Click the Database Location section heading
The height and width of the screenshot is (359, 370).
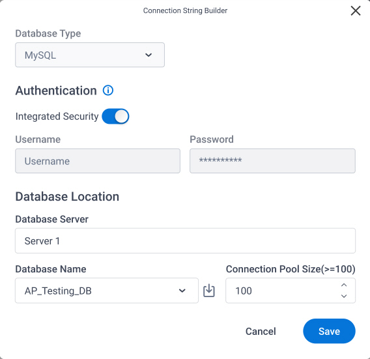pyautogui.click(x=67, y=196)
